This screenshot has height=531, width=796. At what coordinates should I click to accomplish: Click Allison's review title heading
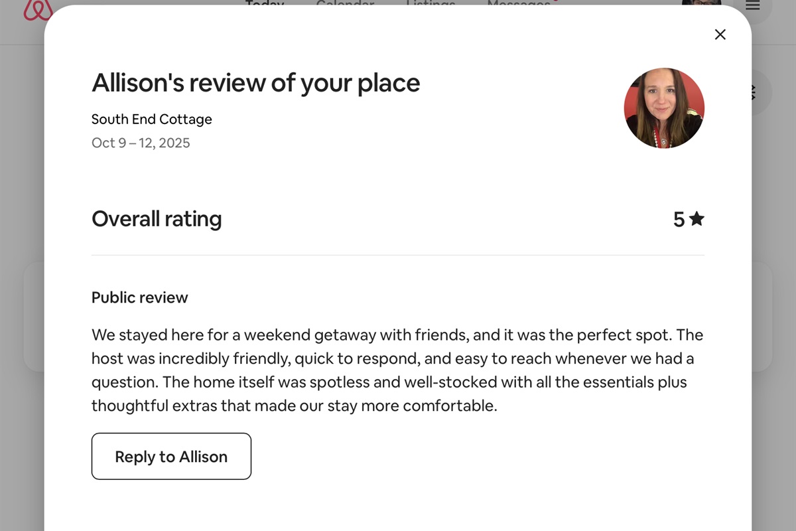pos(256,82)
